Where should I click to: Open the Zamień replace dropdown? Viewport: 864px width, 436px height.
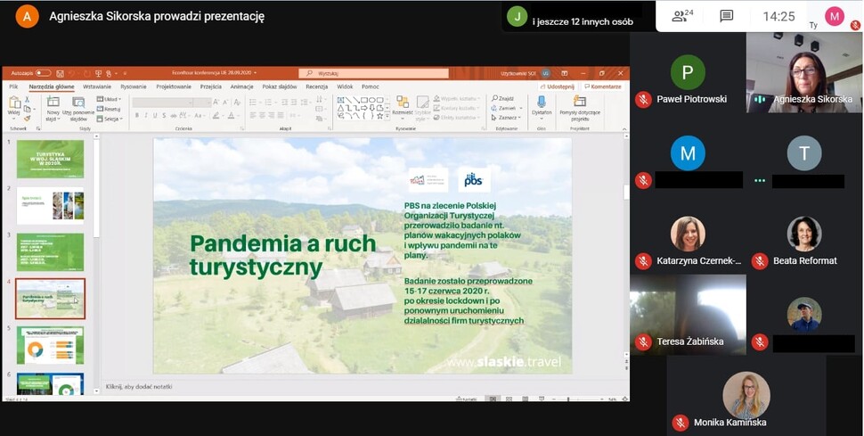[x=507, y=108]
